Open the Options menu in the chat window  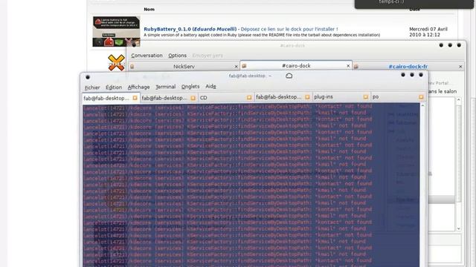(177, 56)
